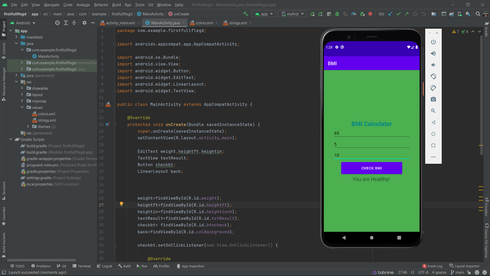Expand the themes (2) folder in project tree
Viewport: 490px width, 276px height.
coord(28,126)
